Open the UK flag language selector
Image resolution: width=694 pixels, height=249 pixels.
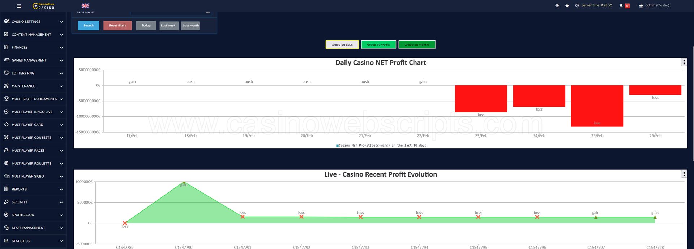pos(85,6)
